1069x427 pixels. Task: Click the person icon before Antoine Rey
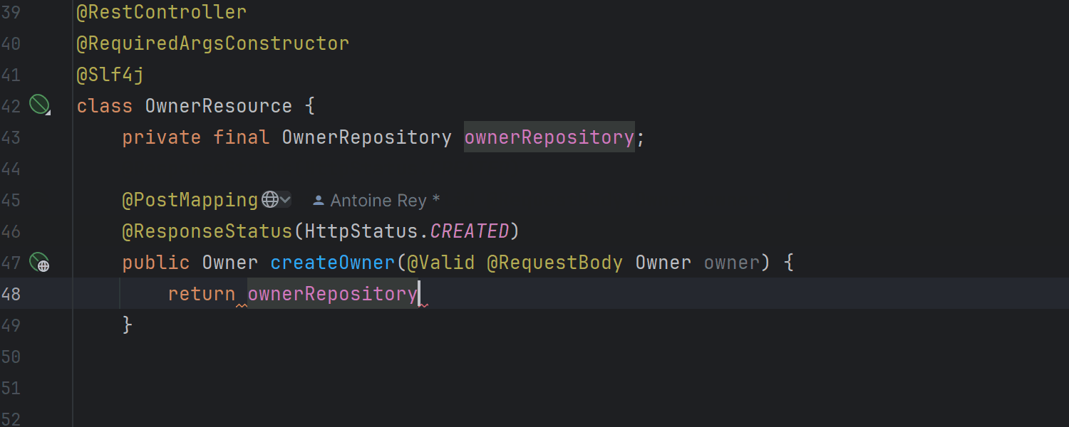click(319, 201)
